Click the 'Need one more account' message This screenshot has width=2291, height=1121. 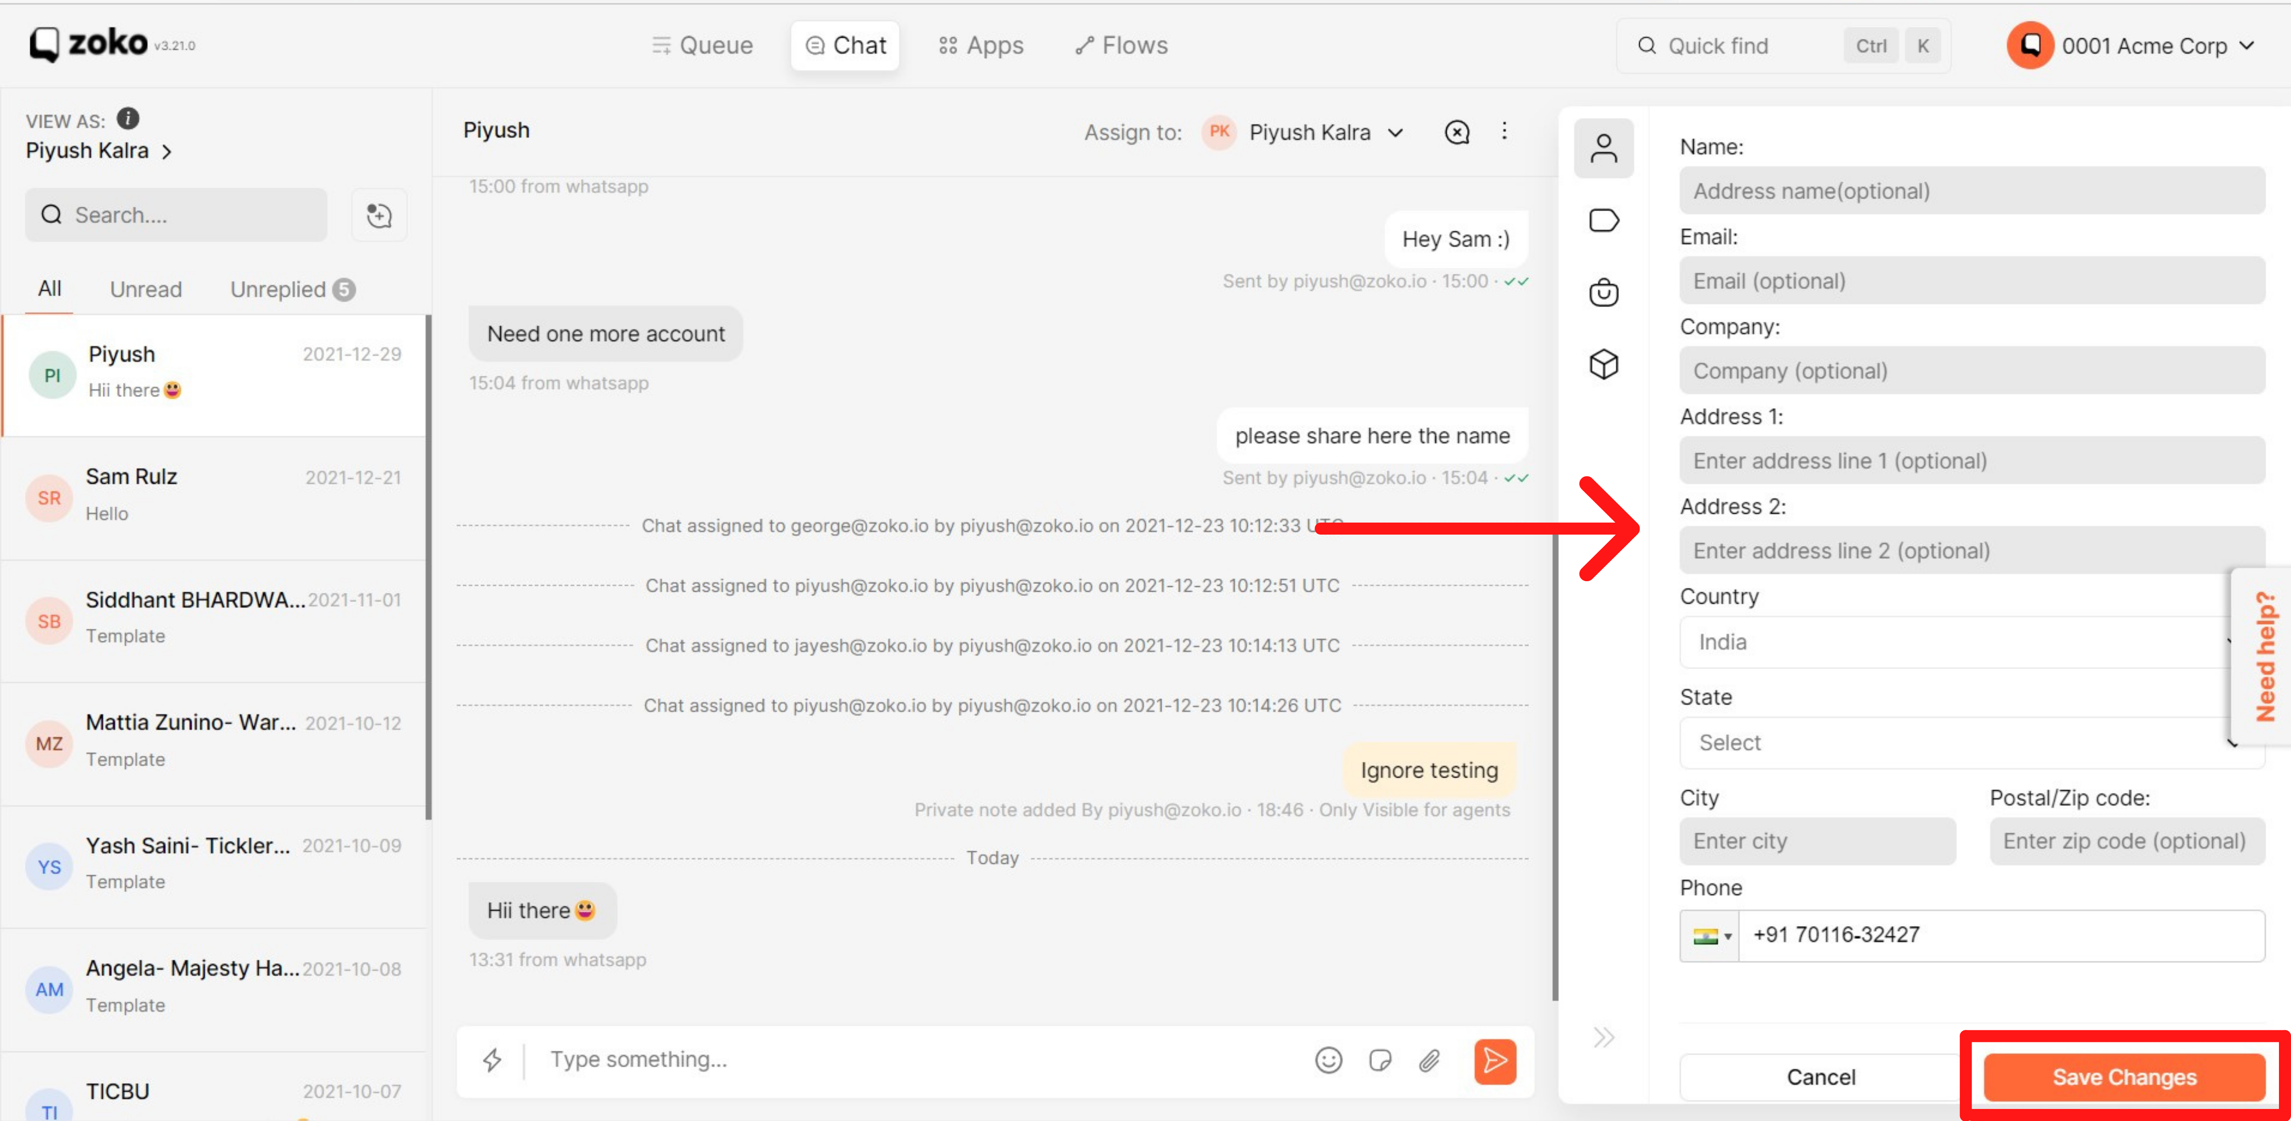pos(606,334)
